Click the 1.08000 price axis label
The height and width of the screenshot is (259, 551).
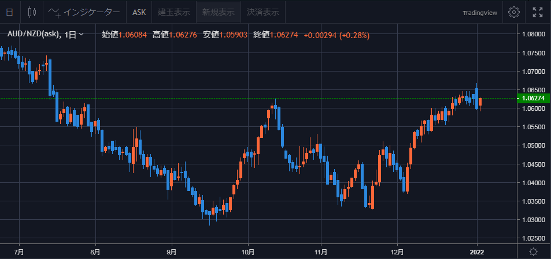pos(534,35)
